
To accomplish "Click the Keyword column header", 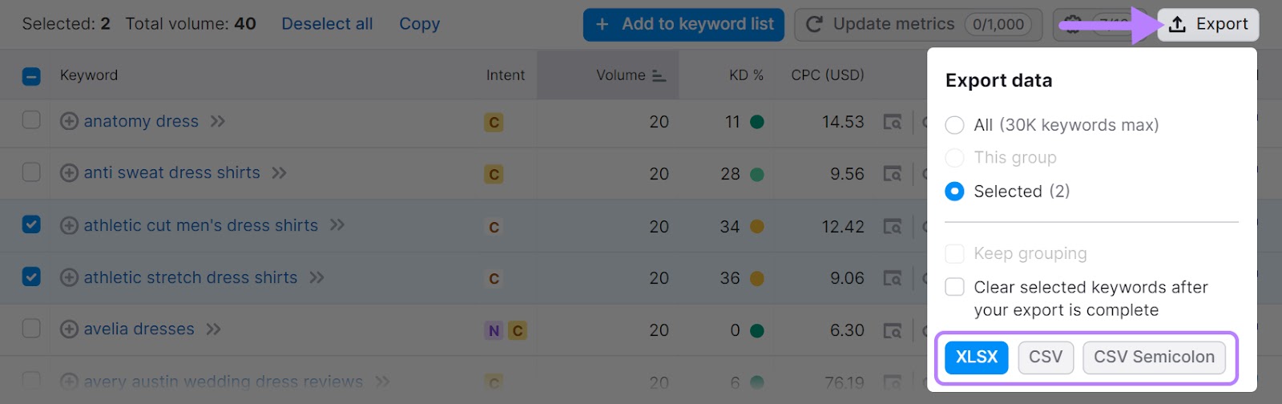I will coord(89,75).
